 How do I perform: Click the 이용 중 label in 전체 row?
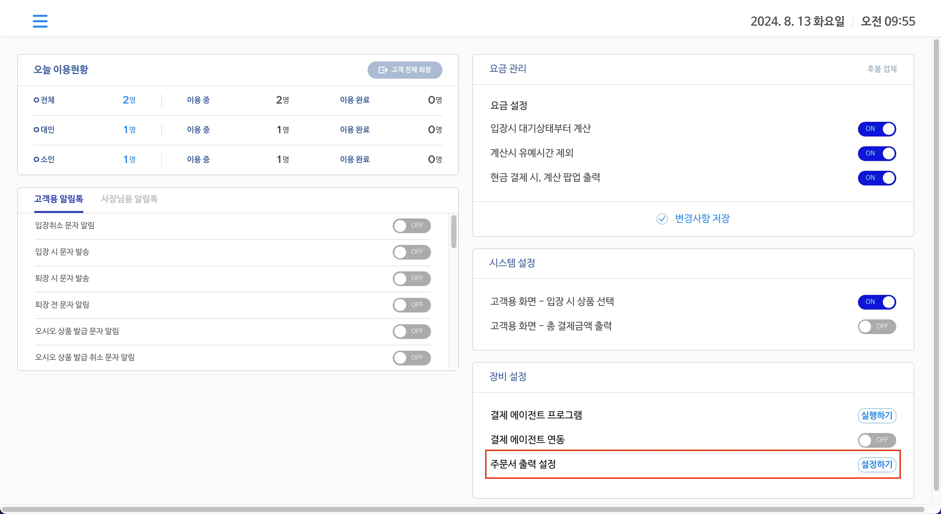[198, 100]
